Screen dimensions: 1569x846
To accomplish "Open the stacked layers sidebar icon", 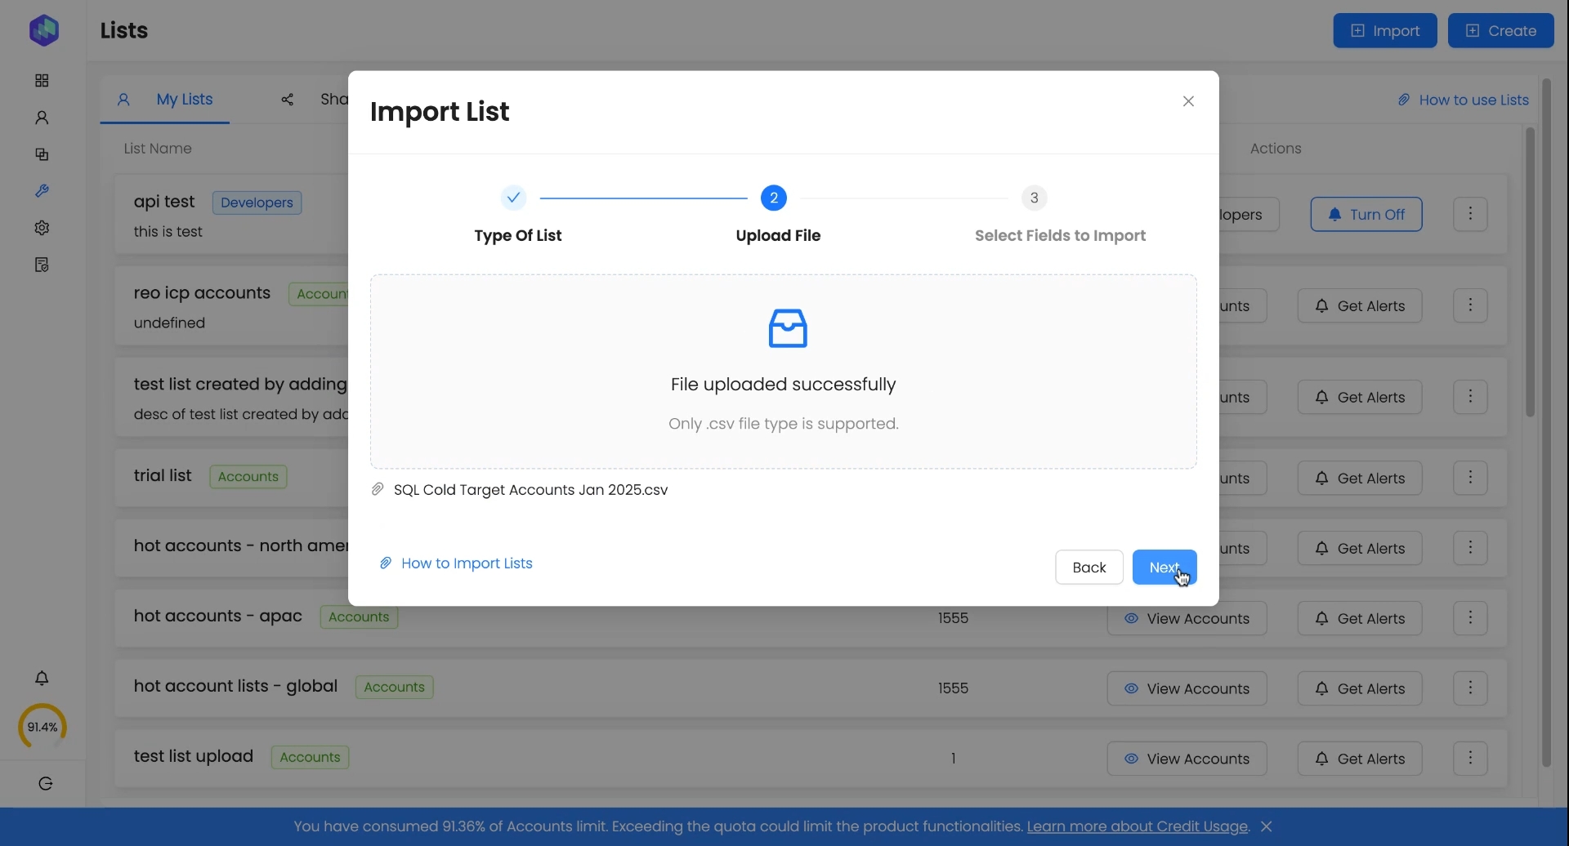I will pos(42,155).
